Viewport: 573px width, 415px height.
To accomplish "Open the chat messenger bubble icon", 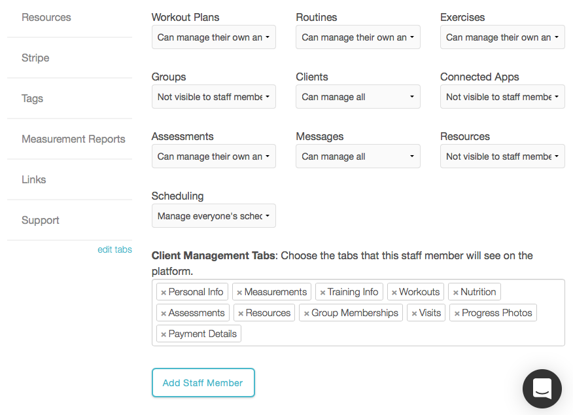I will 542,389.
